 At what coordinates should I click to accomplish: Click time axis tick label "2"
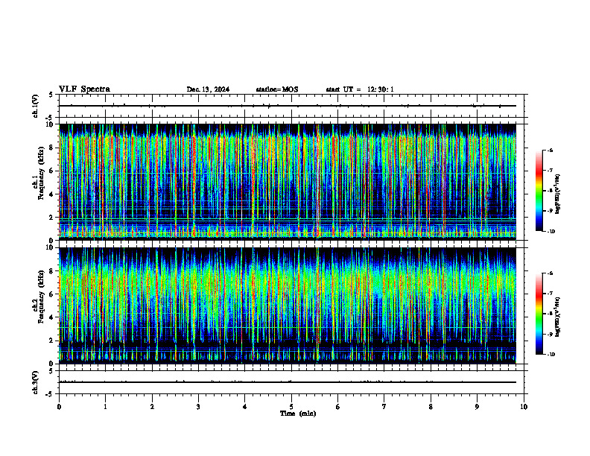[152, 407]
